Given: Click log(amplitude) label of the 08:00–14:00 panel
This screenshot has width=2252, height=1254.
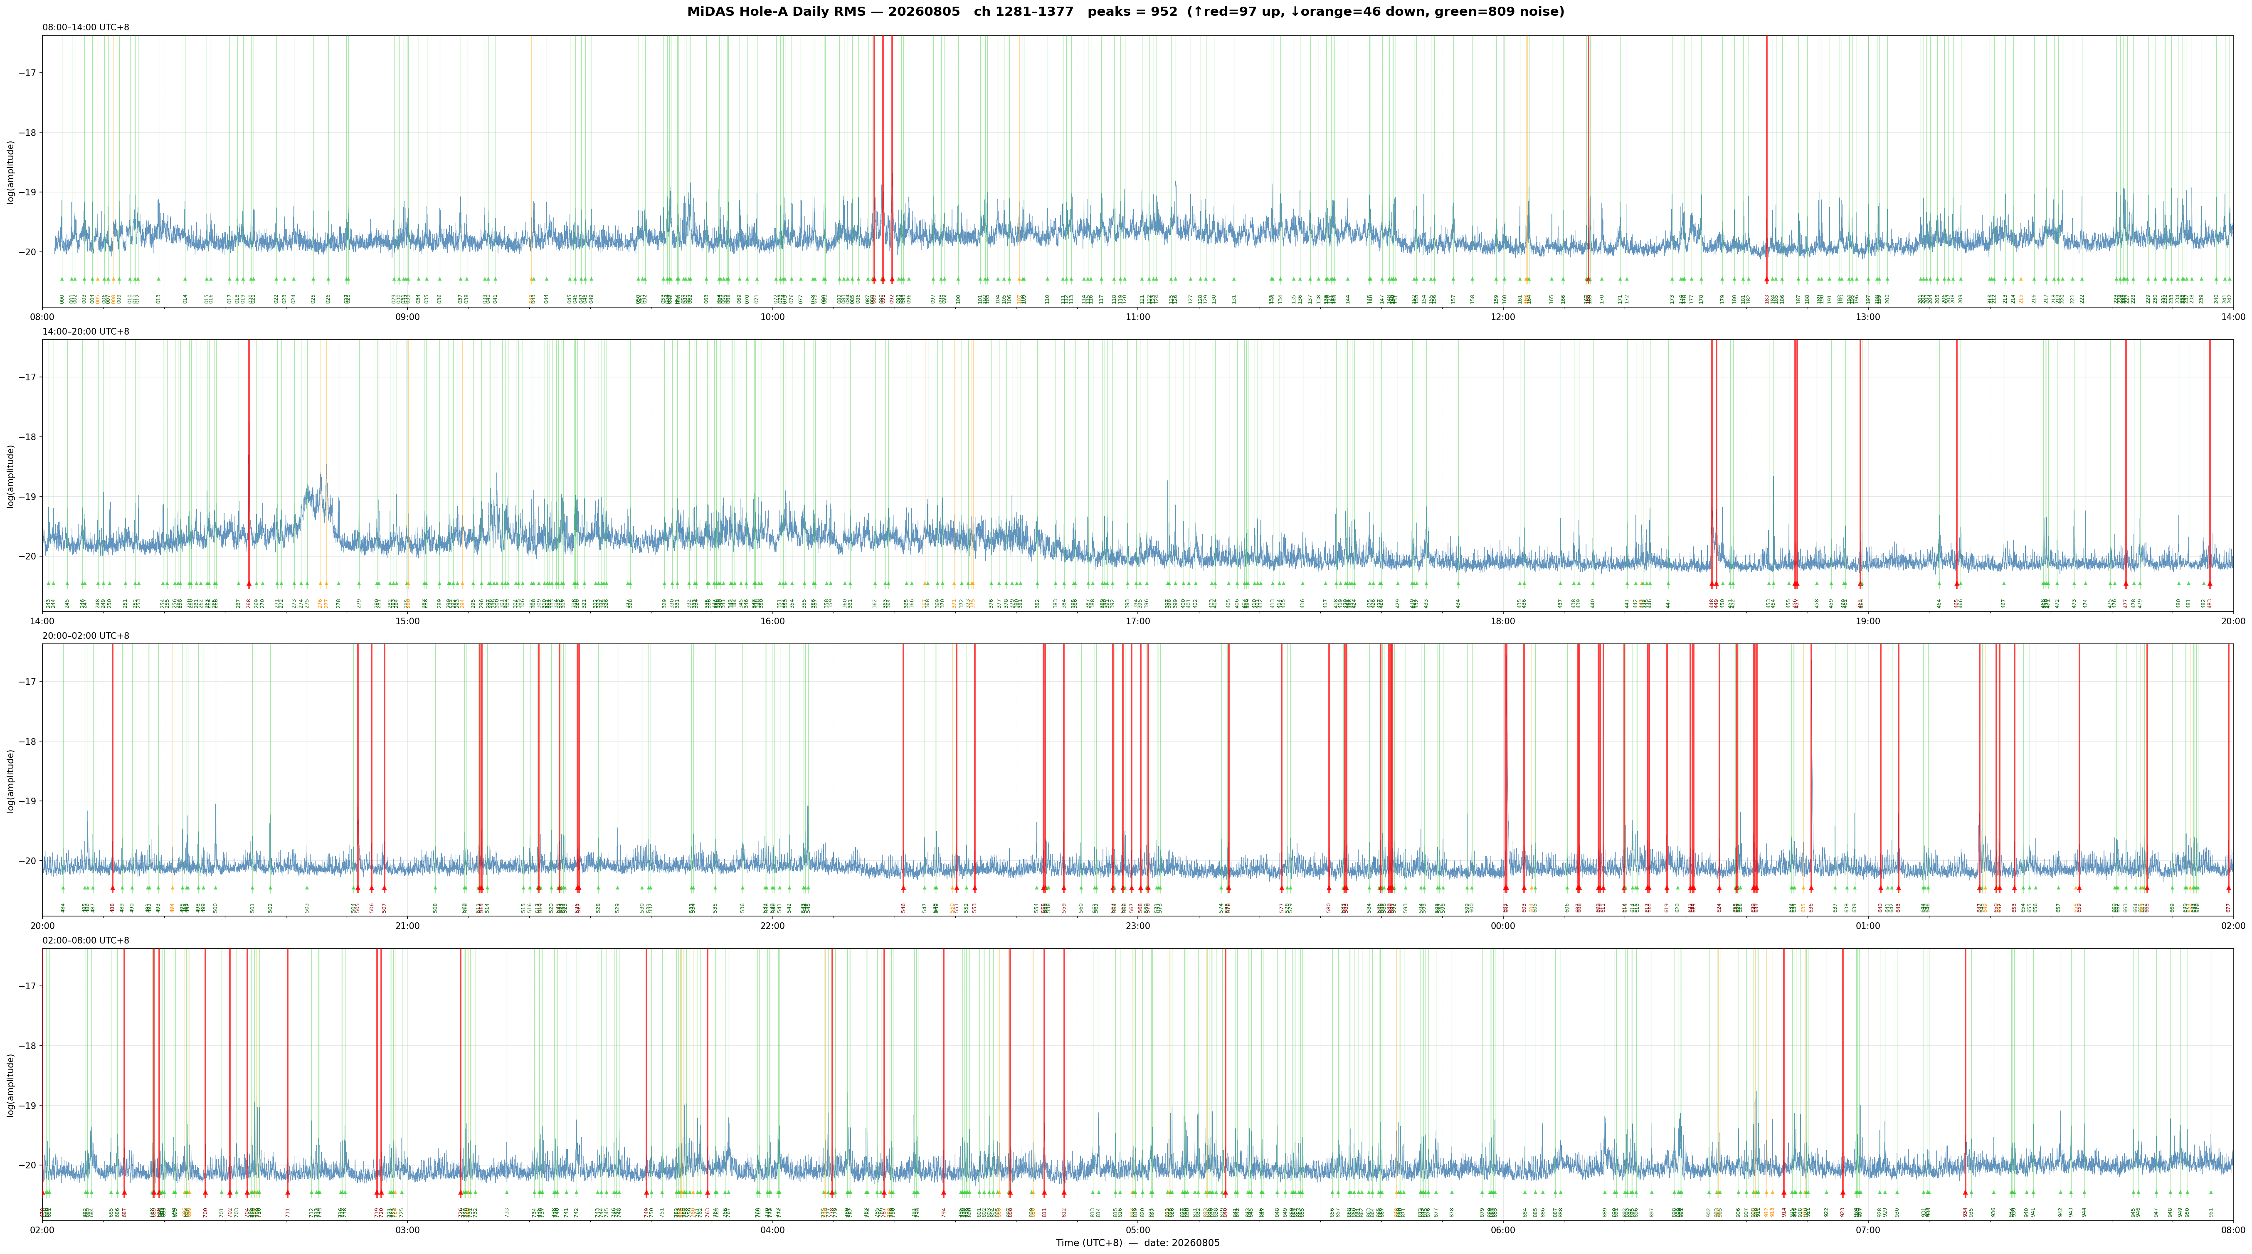Looking at the screenshot, I should (10, 171).
